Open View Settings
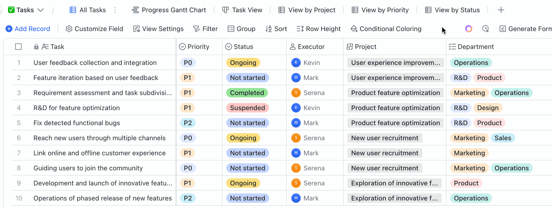Image resolution: width=552 pixels, height=208 pixels. [158, 29]
